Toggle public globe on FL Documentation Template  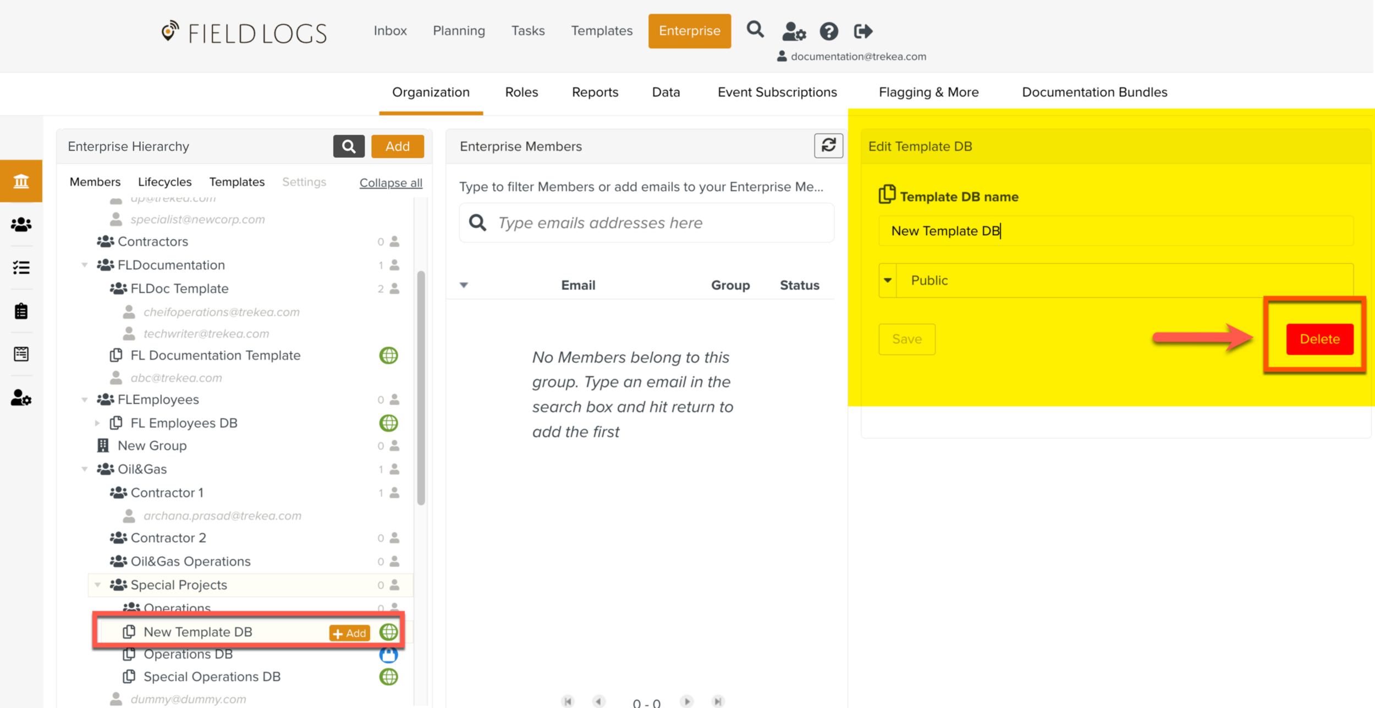[388, 356]
